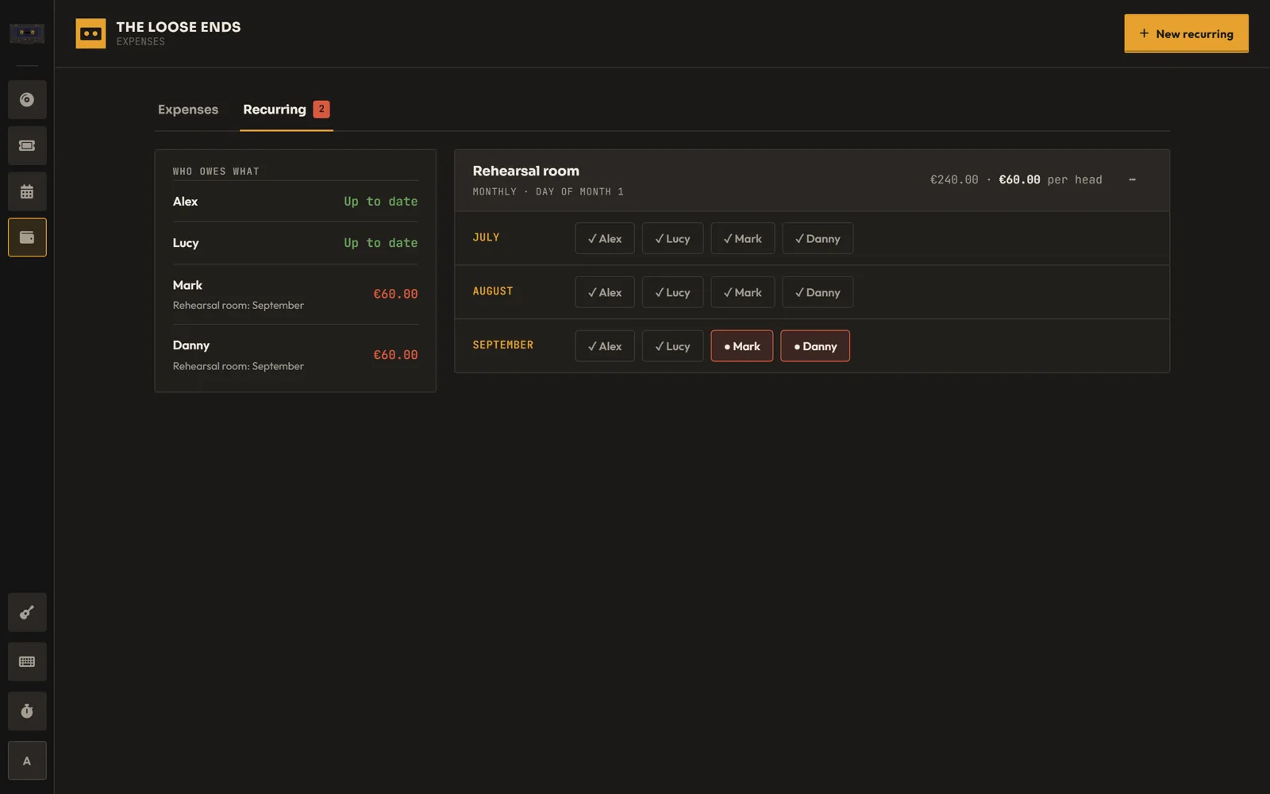Open the stopwatch icon in the sidebar
The image size is (1270, 794).
(27, 711)
